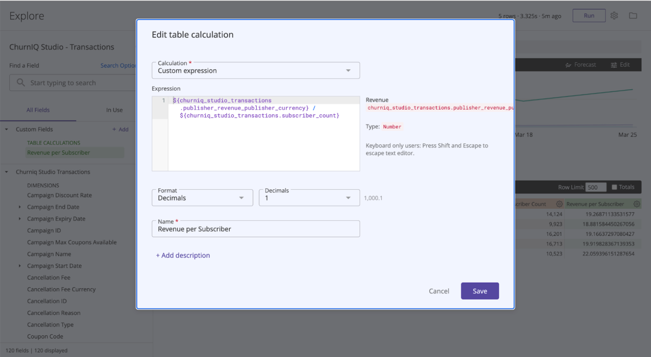
Task: Save the table calculation
Action: point(480,291)
